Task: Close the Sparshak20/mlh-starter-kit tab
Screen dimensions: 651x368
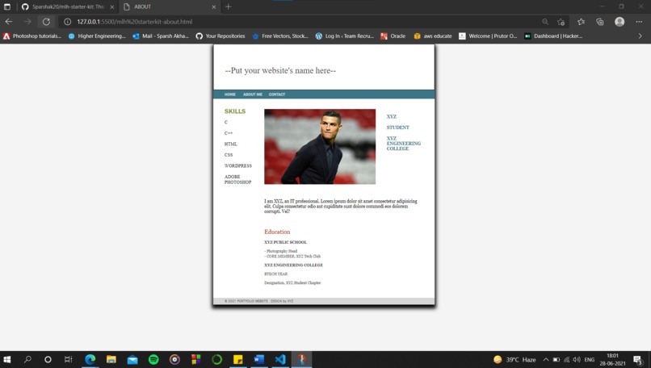Action: [111, 6]
